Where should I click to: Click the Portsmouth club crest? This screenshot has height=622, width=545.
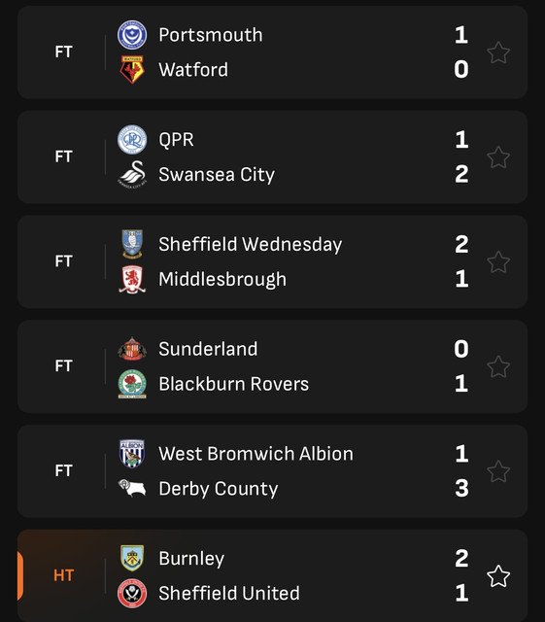(x=132, y=35)
